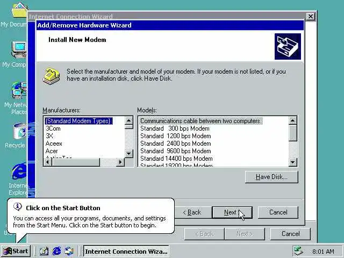Image resolution: width=344 pixels, height=258 pixels.
Task: Click the Have Disk button
Action: (271, 177)
